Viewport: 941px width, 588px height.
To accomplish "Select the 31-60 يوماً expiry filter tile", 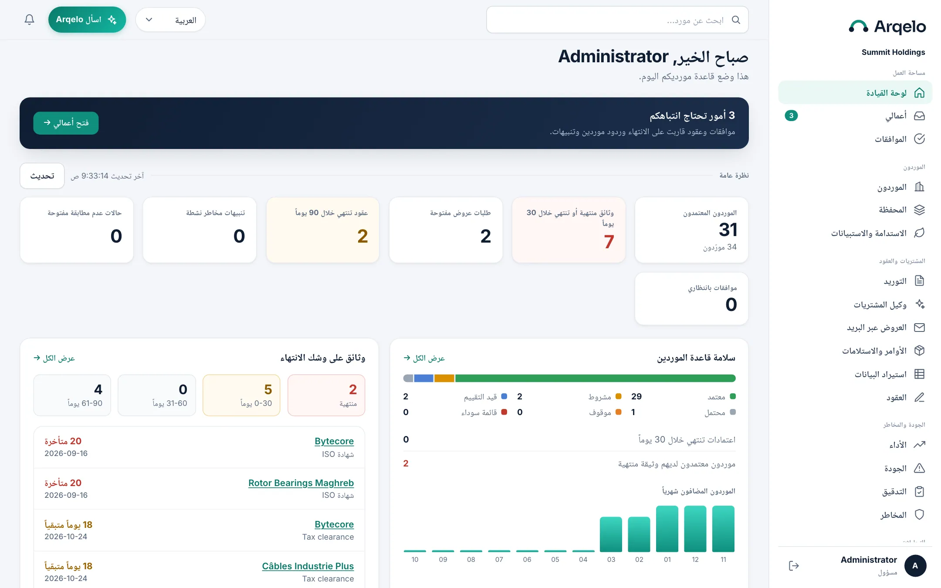I will tap(157, 395).
